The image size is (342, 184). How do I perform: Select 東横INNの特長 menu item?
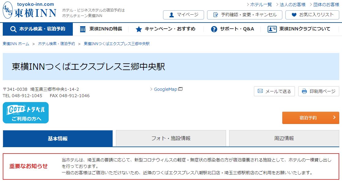(101, 29)
